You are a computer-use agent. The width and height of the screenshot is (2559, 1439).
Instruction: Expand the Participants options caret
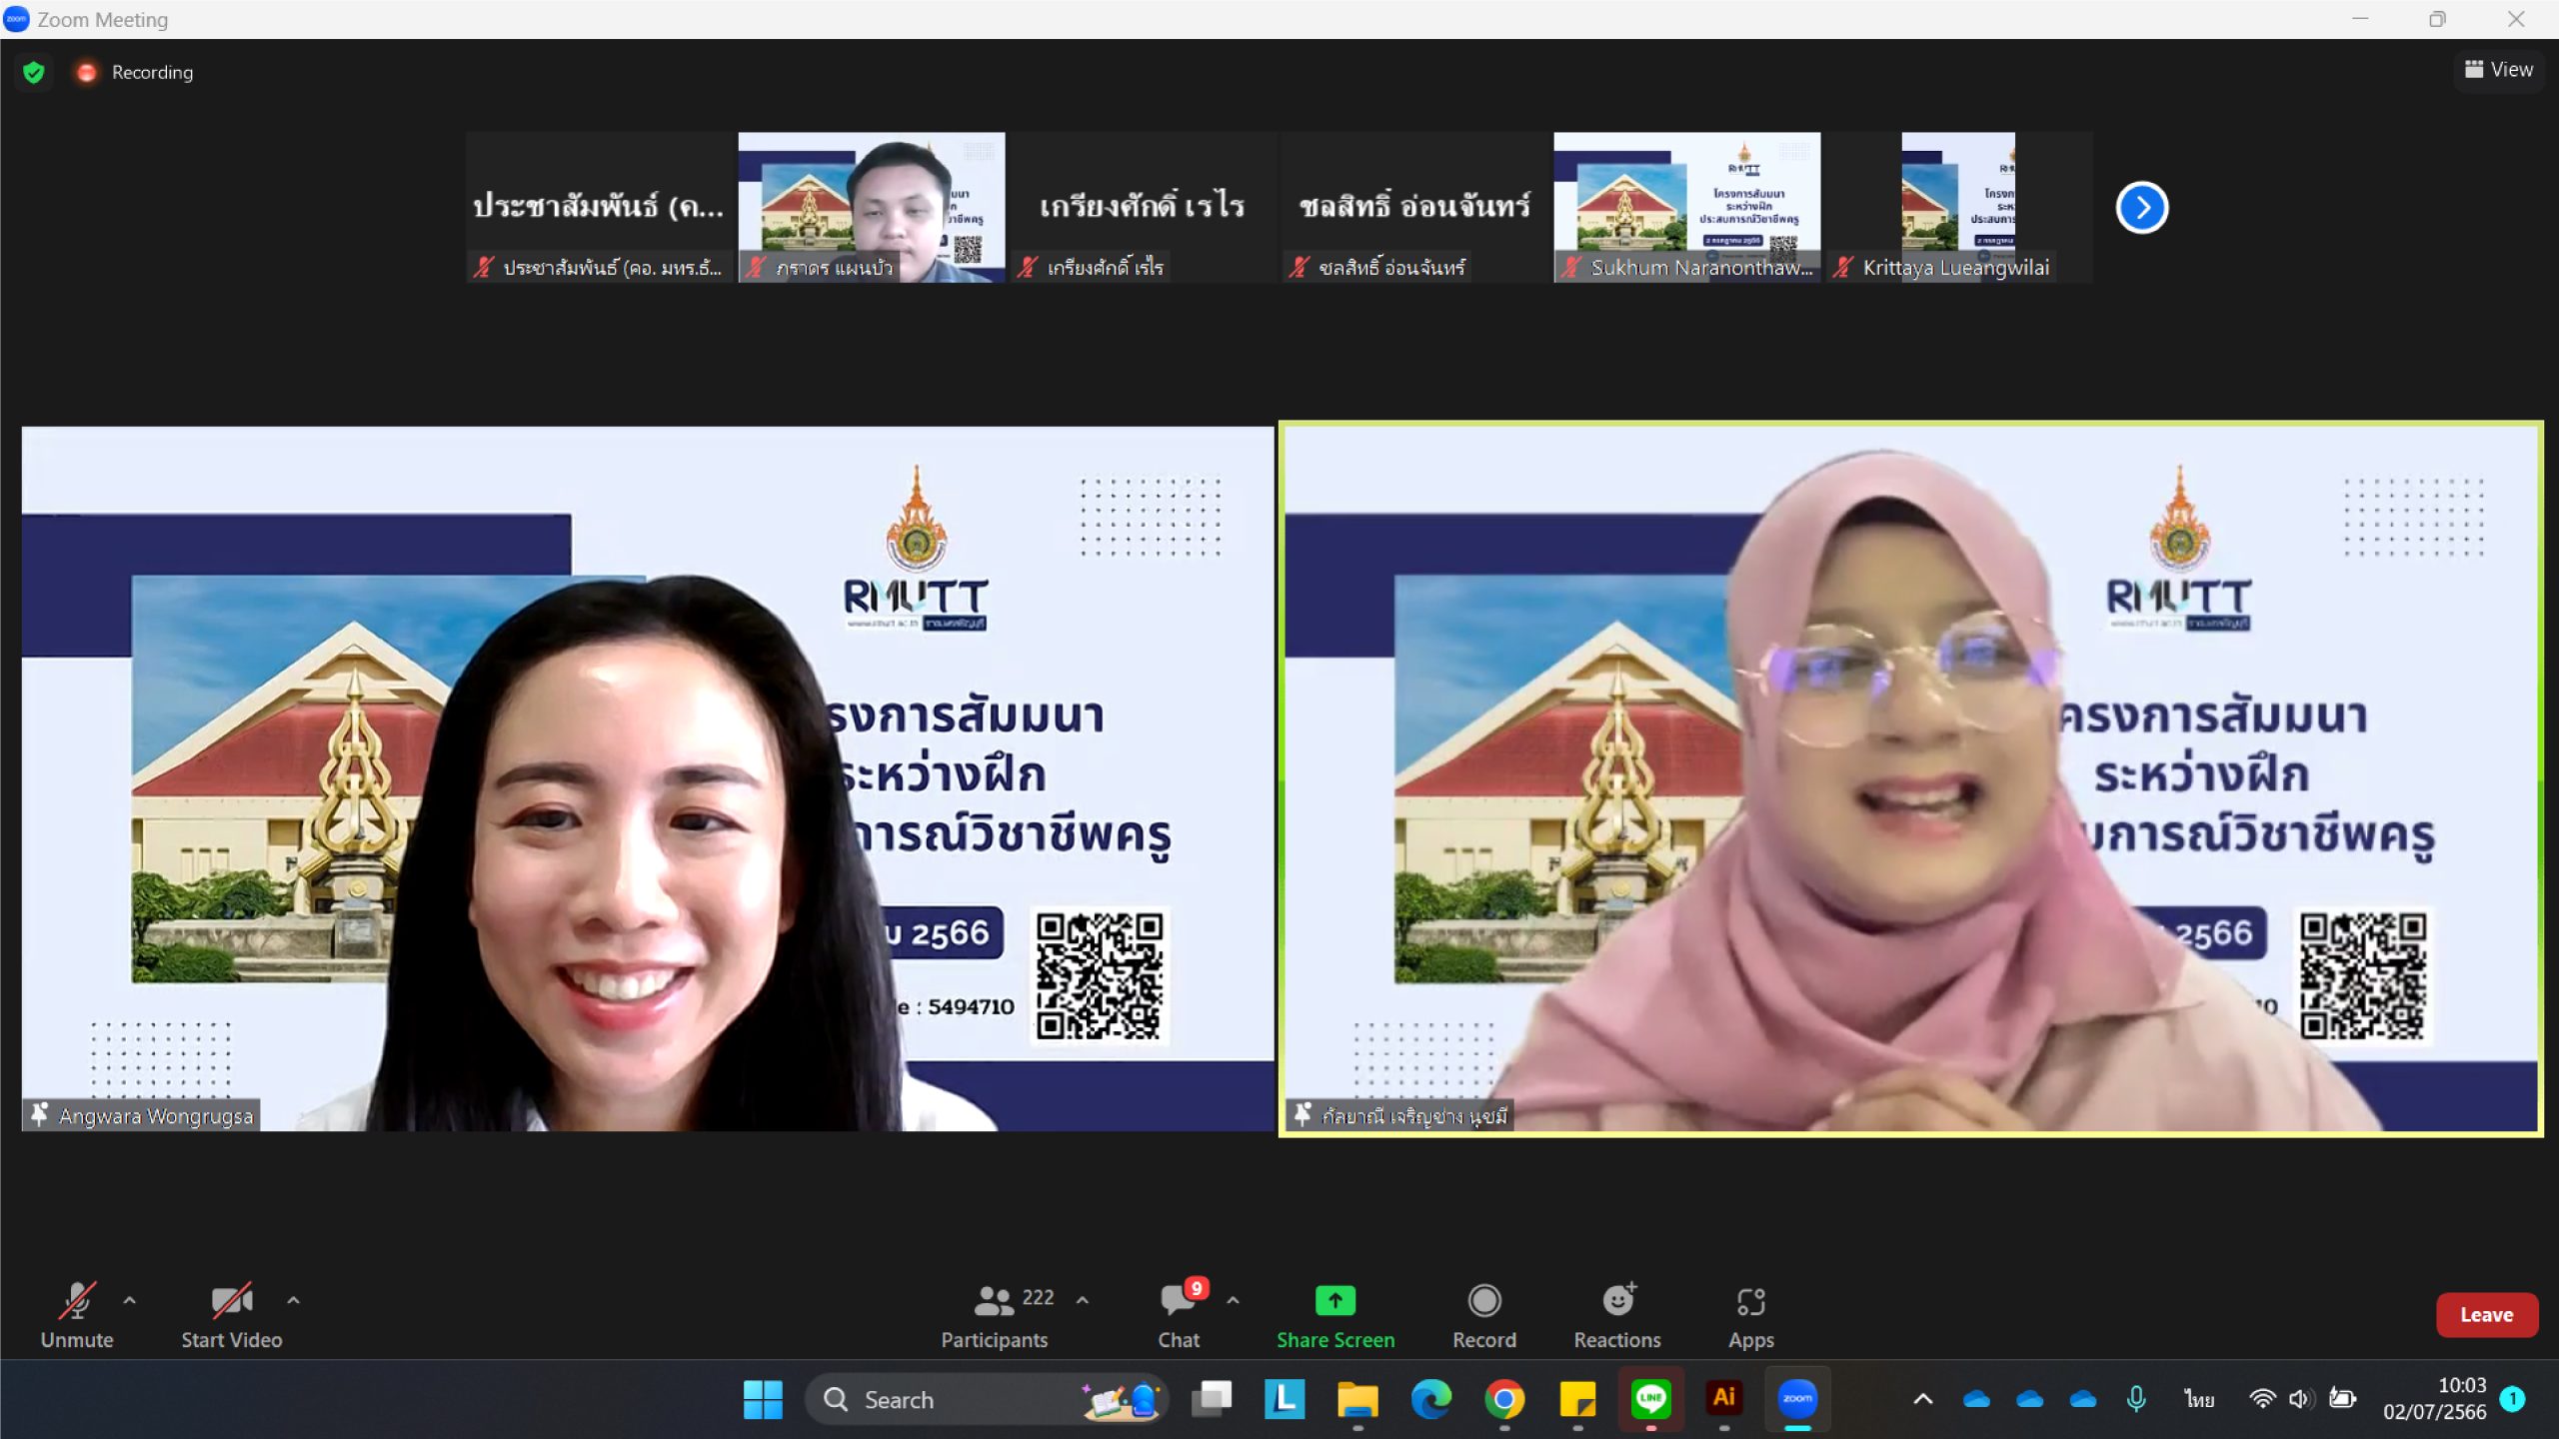[1082, 1300]
